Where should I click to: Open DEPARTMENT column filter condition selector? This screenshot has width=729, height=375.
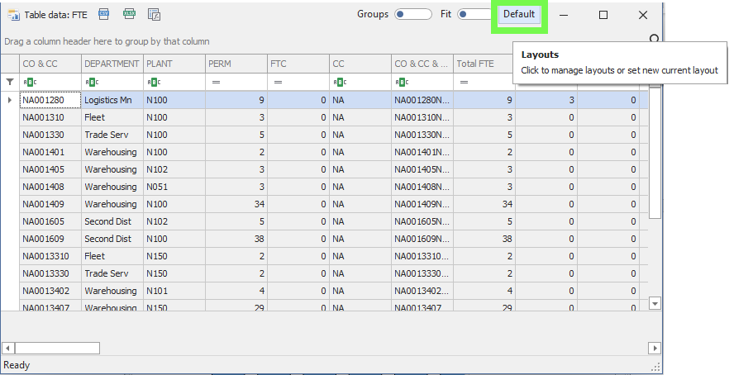(92, 82)
